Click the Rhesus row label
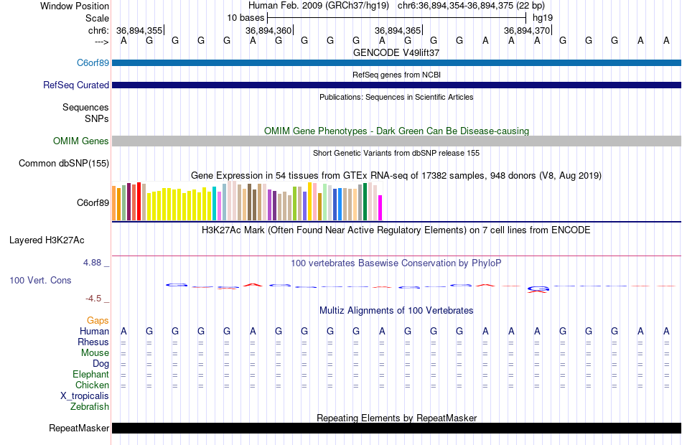682x445 pixels. [93, 342]
